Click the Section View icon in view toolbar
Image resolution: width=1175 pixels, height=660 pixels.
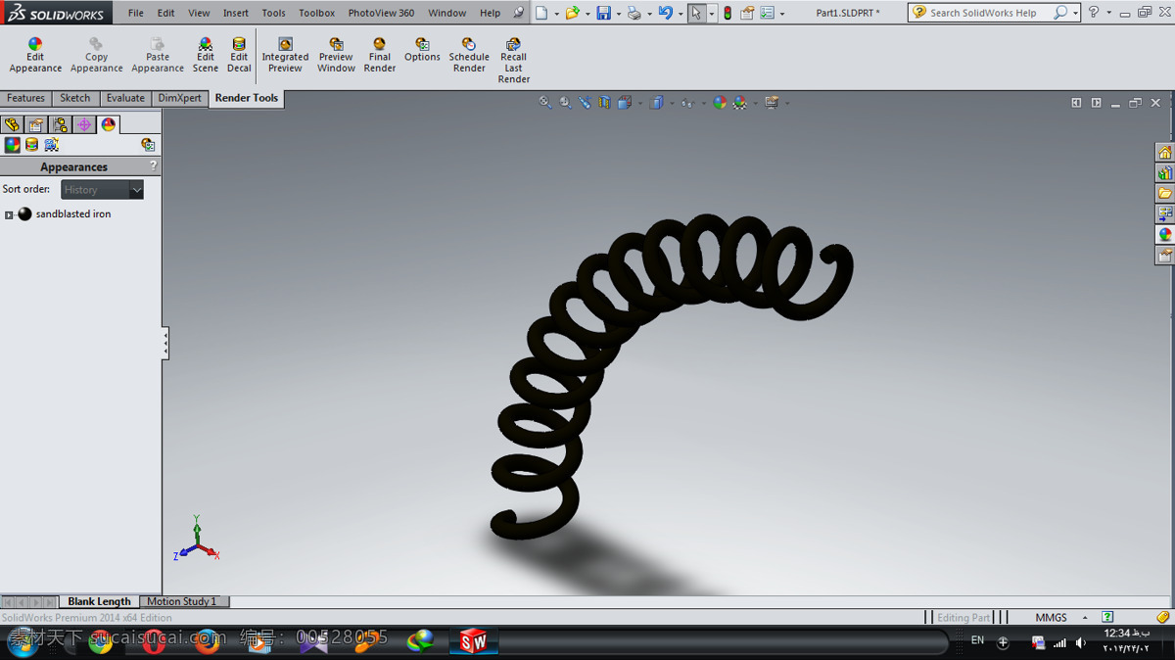[x=604, y=102]
